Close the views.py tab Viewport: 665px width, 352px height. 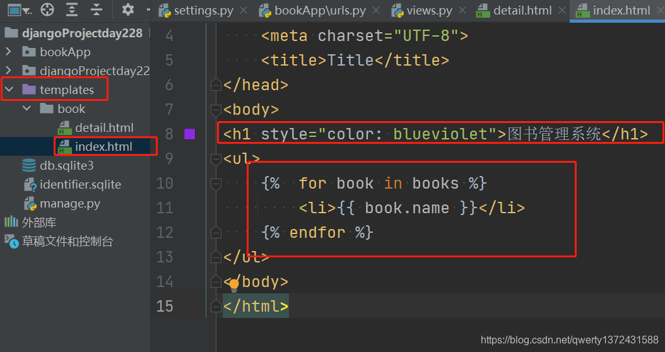pos(462,11)
